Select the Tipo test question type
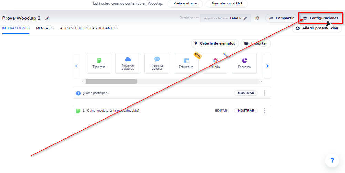345x173 pixels. 99,63
